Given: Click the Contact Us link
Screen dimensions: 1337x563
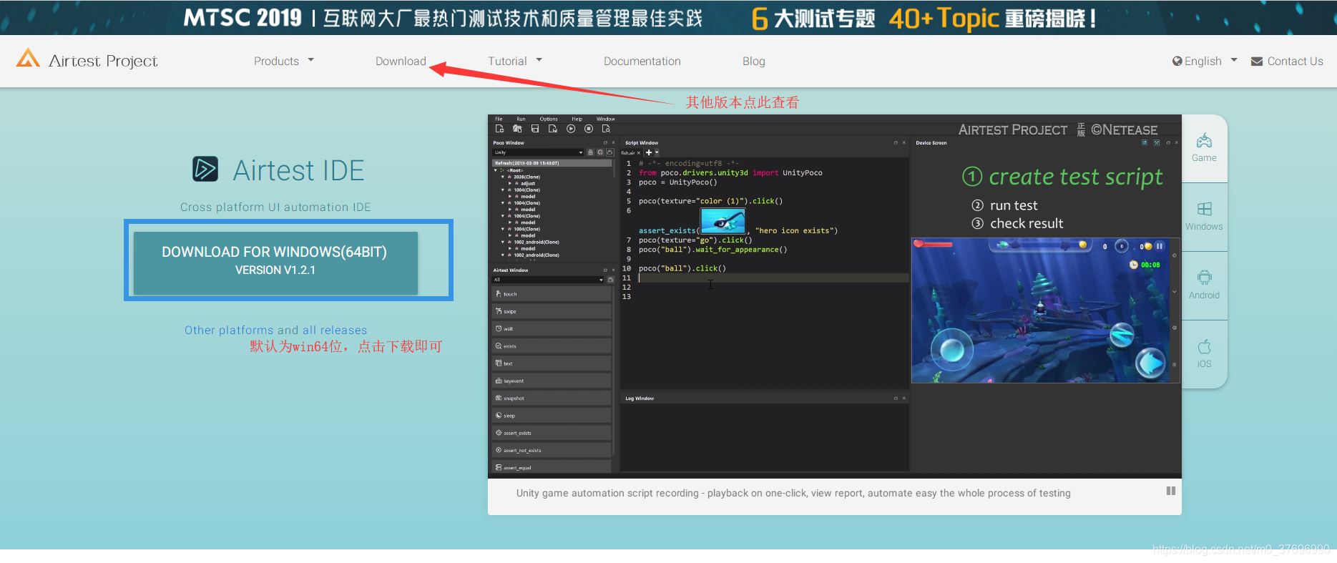Looking at the screenshot, I should (1295, 61).
